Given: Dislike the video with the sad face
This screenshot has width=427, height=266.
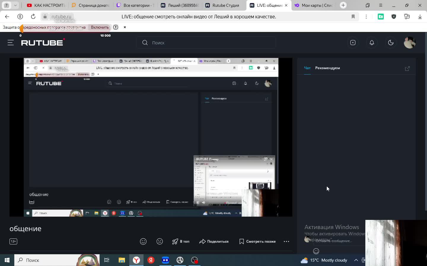Looking at the screenshot, I should tap(160, 241).
